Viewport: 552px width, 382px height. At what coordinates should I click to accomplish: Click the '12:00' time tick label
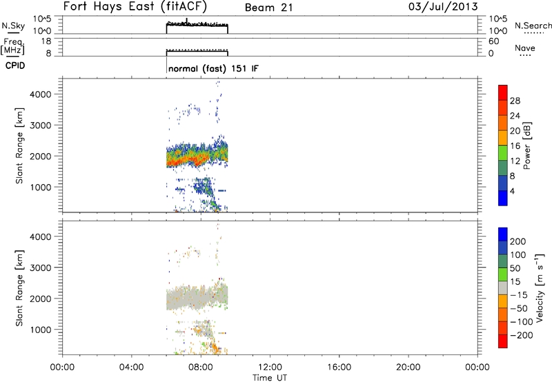click(270, 368)
